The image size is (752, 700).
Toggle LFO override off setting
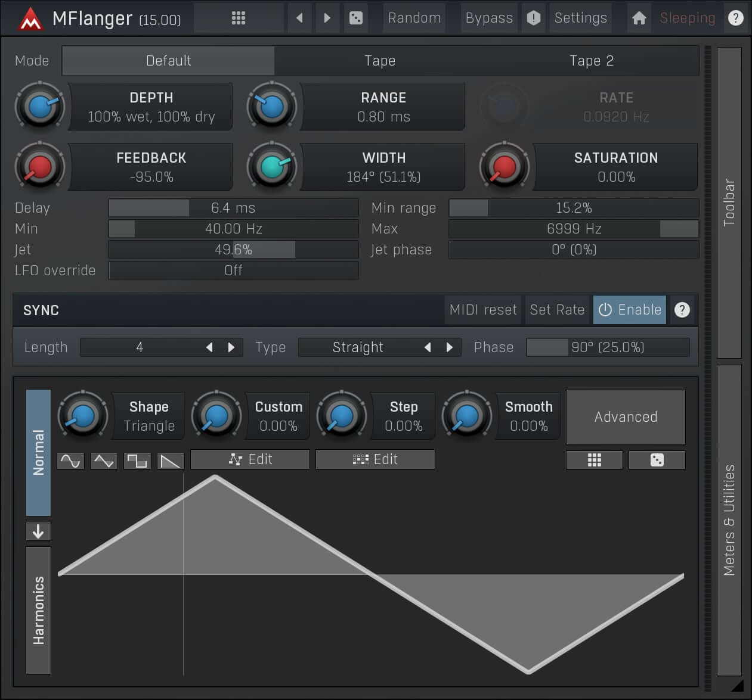pyautogui.click(x=233, y=270)
